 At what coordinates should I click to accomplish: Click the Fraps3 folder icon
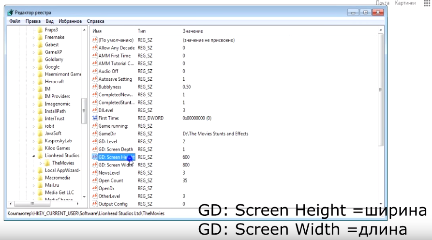point(40,30)
